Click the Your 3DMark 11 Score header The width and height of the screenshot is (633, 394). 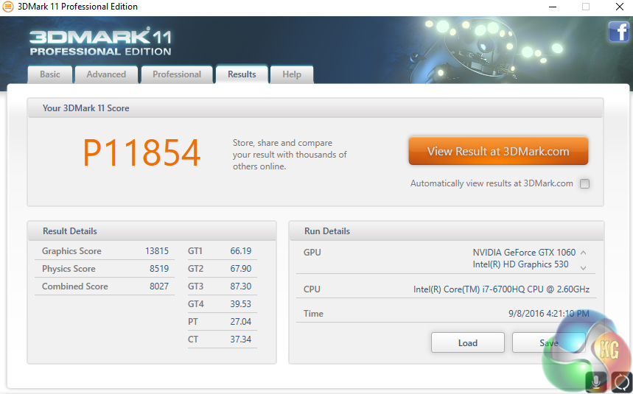click(315, 108)
